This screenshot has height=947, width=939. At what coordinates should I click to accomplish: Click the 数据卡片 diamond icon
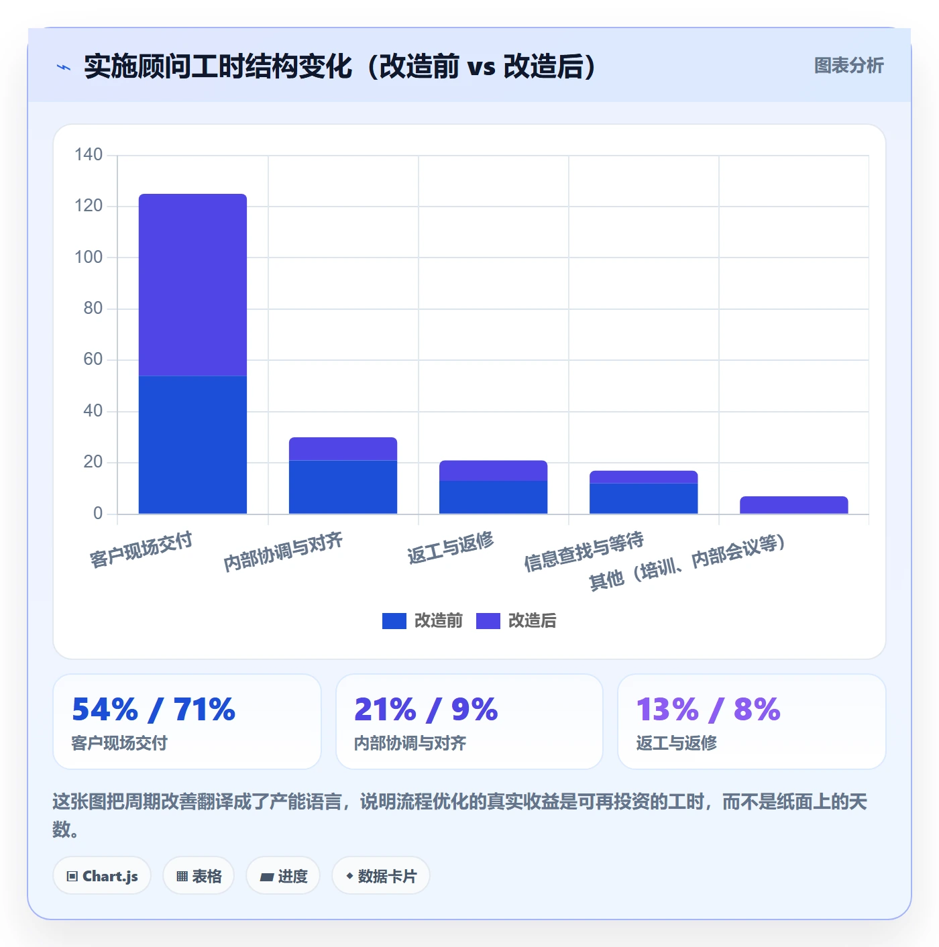click(349, 876)
